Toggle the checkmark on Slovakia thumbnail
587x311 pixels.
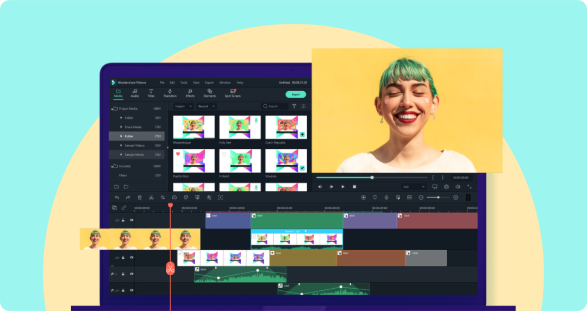pos(302,168)
